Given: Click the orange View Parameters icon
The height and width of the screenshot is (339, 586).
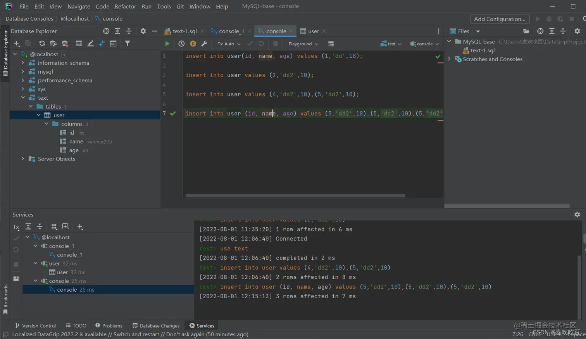Looking at the screenshot, I should tap(193, 44).
